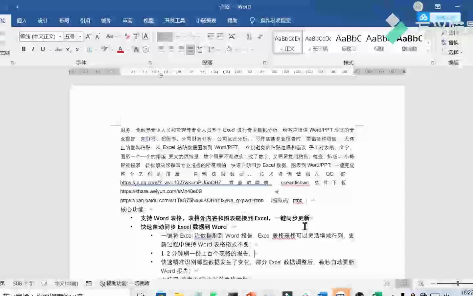This screenshot has height=296, width=473.
Task: Open the font name dropdown
Action: click(60, 37)
